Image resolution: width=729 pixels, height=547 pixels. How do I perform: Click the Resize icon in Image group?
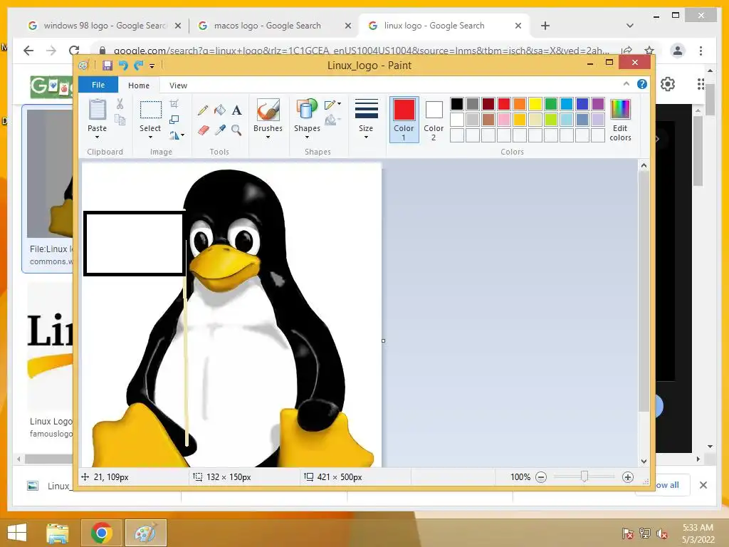tap(174, 120)
